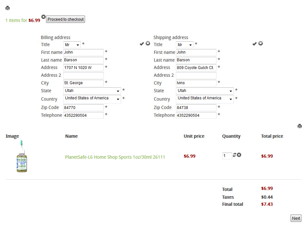Open PlanetSafe-L6 Home Shop Sports product link
The height and width of the screenshot is (229, 306).
115,157
